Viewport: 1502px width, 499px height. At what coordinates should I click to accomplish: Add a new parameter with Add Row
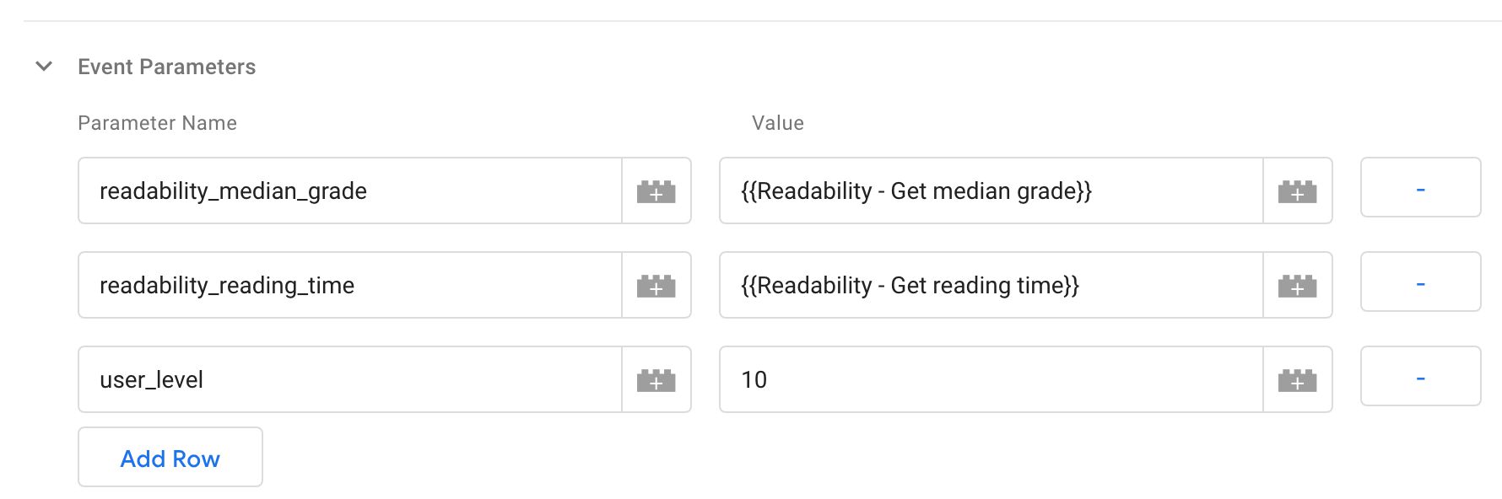[170, 457]
